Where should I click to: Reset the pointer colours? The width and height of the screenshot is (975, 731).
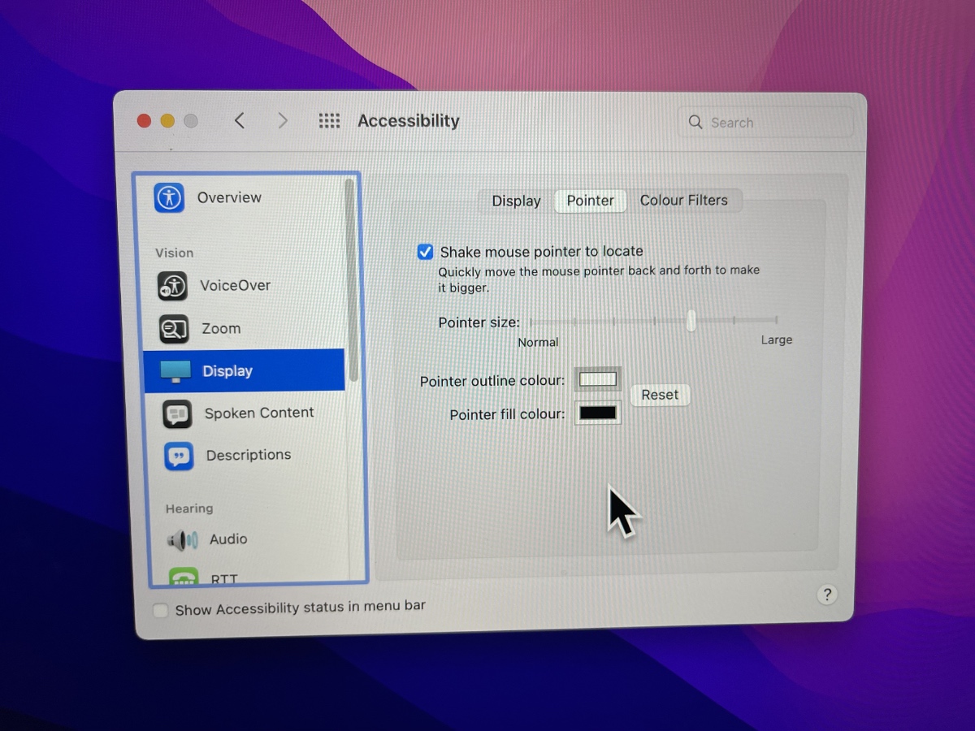click(660, 396)
